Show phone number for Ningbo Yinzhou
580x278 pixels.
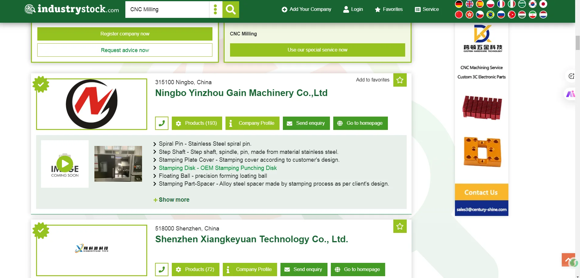point(162,123)
